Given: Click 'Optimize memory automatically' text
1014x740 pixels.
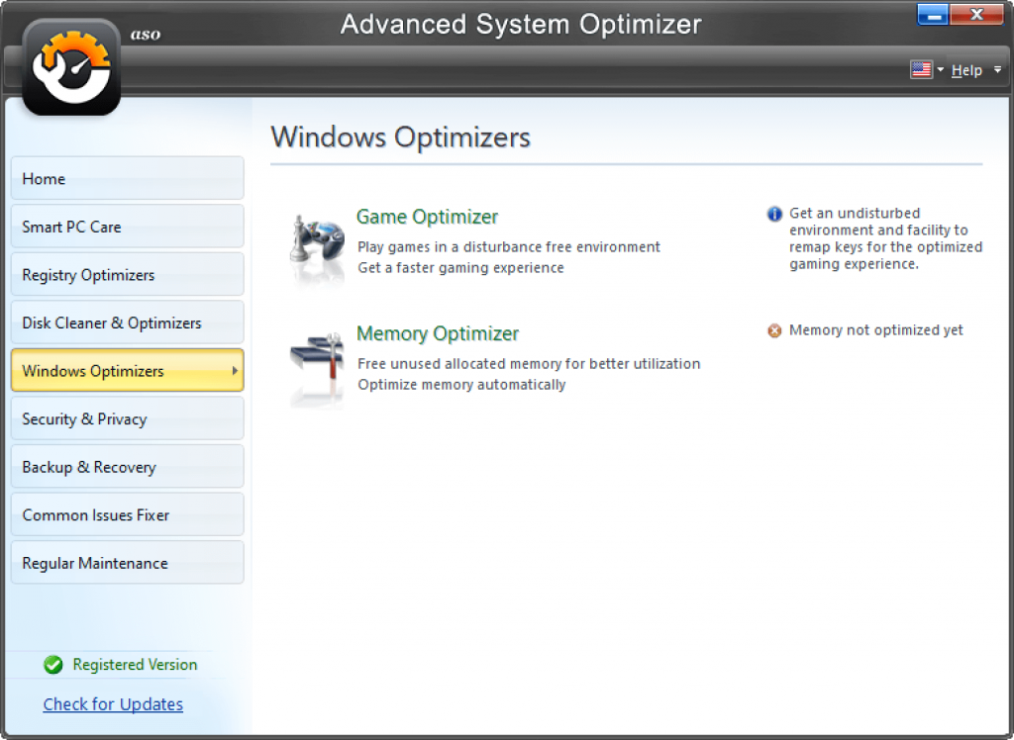Looking at the screenshot, I should pyautogui.click(x=461, y=385).
